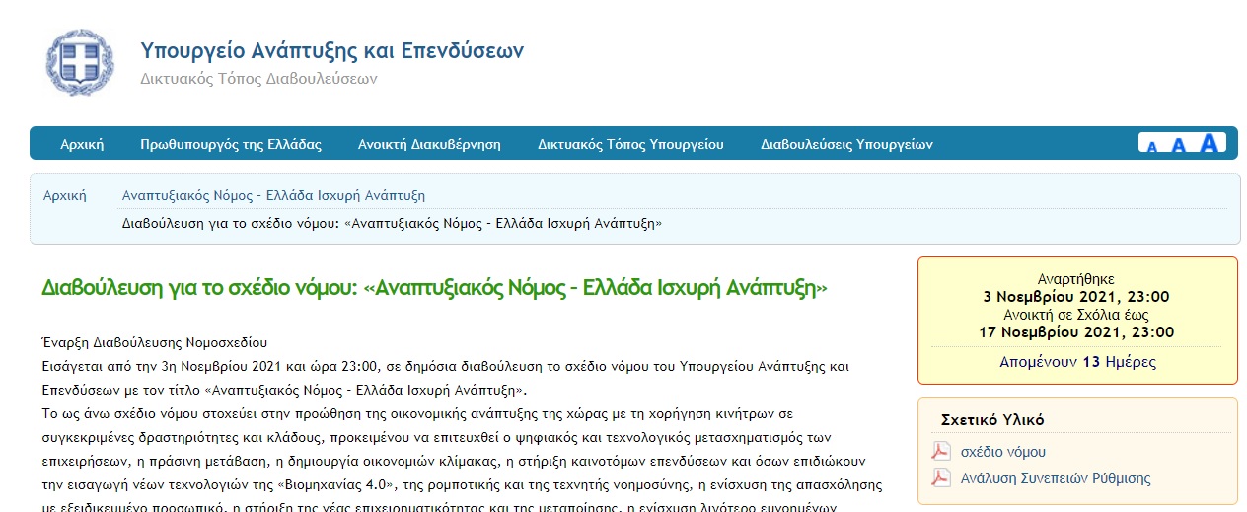Go to Ανοικτή Διακυβέρνηση in navigation bar
This screenshot has width=1247, height=512.
pos(429,144)
